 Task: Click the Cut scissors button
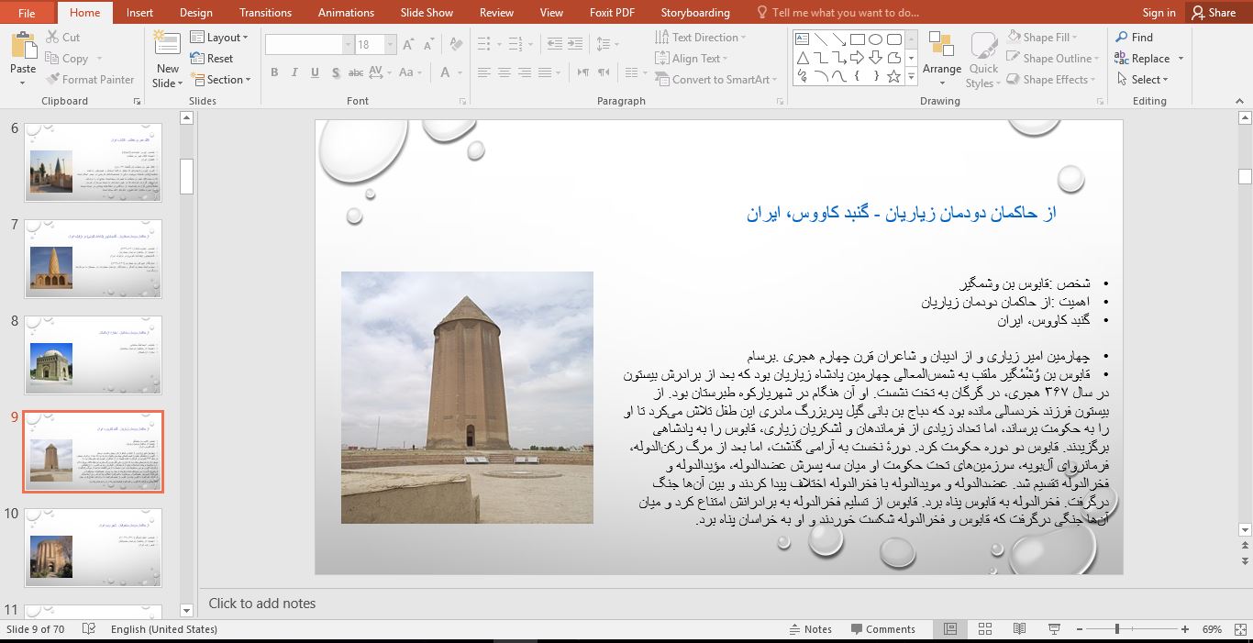click(x=63, y=38)
